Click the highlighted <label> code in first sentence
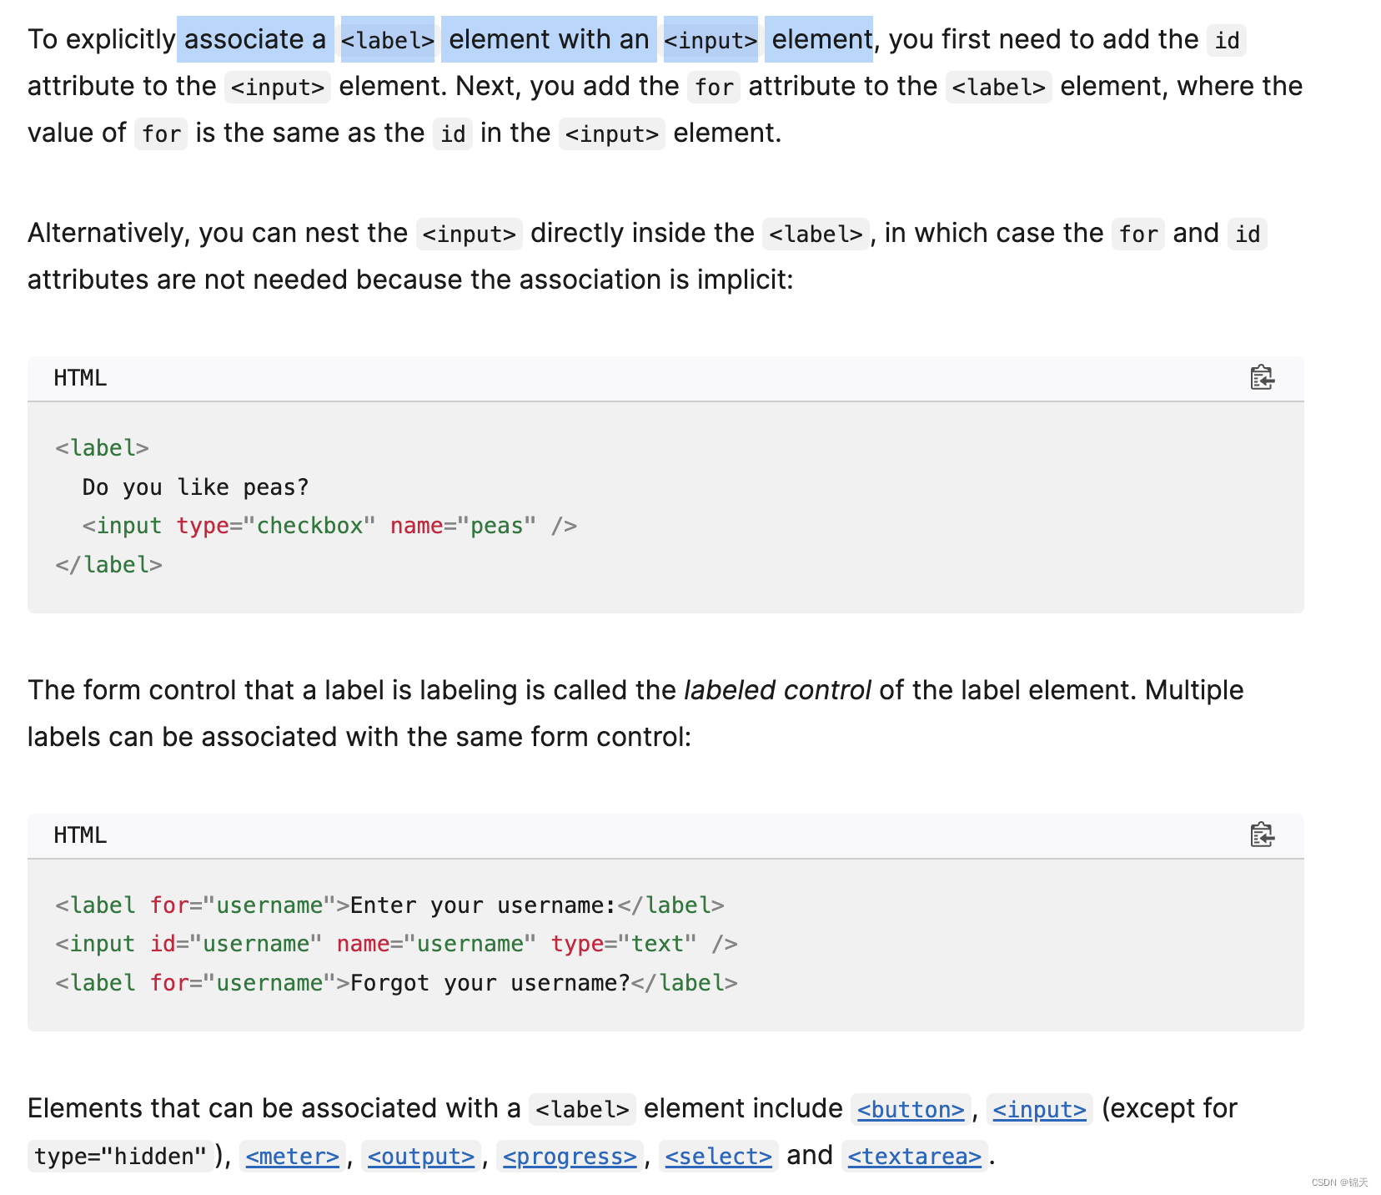The height and width of the screenshot is (1195, 1381). 388,40
